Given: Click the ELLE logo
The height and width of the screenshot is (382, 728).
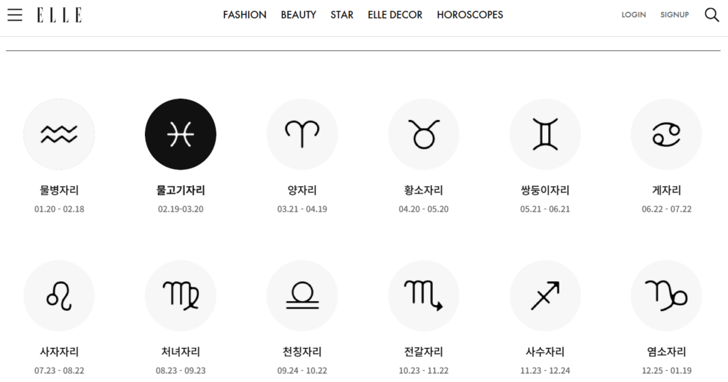Looking at the screenshot, I should click(59, 15).
